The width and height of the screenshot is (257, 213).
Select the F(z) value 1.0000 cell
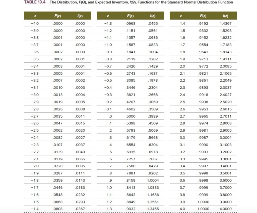click(x=203, y=208)
